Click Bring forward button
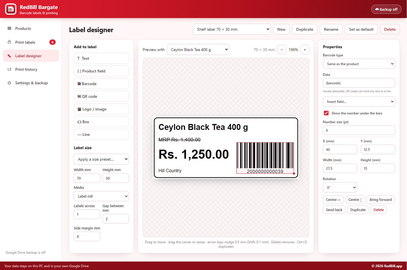This screenshot has width=407, height=270. point(381,200)
